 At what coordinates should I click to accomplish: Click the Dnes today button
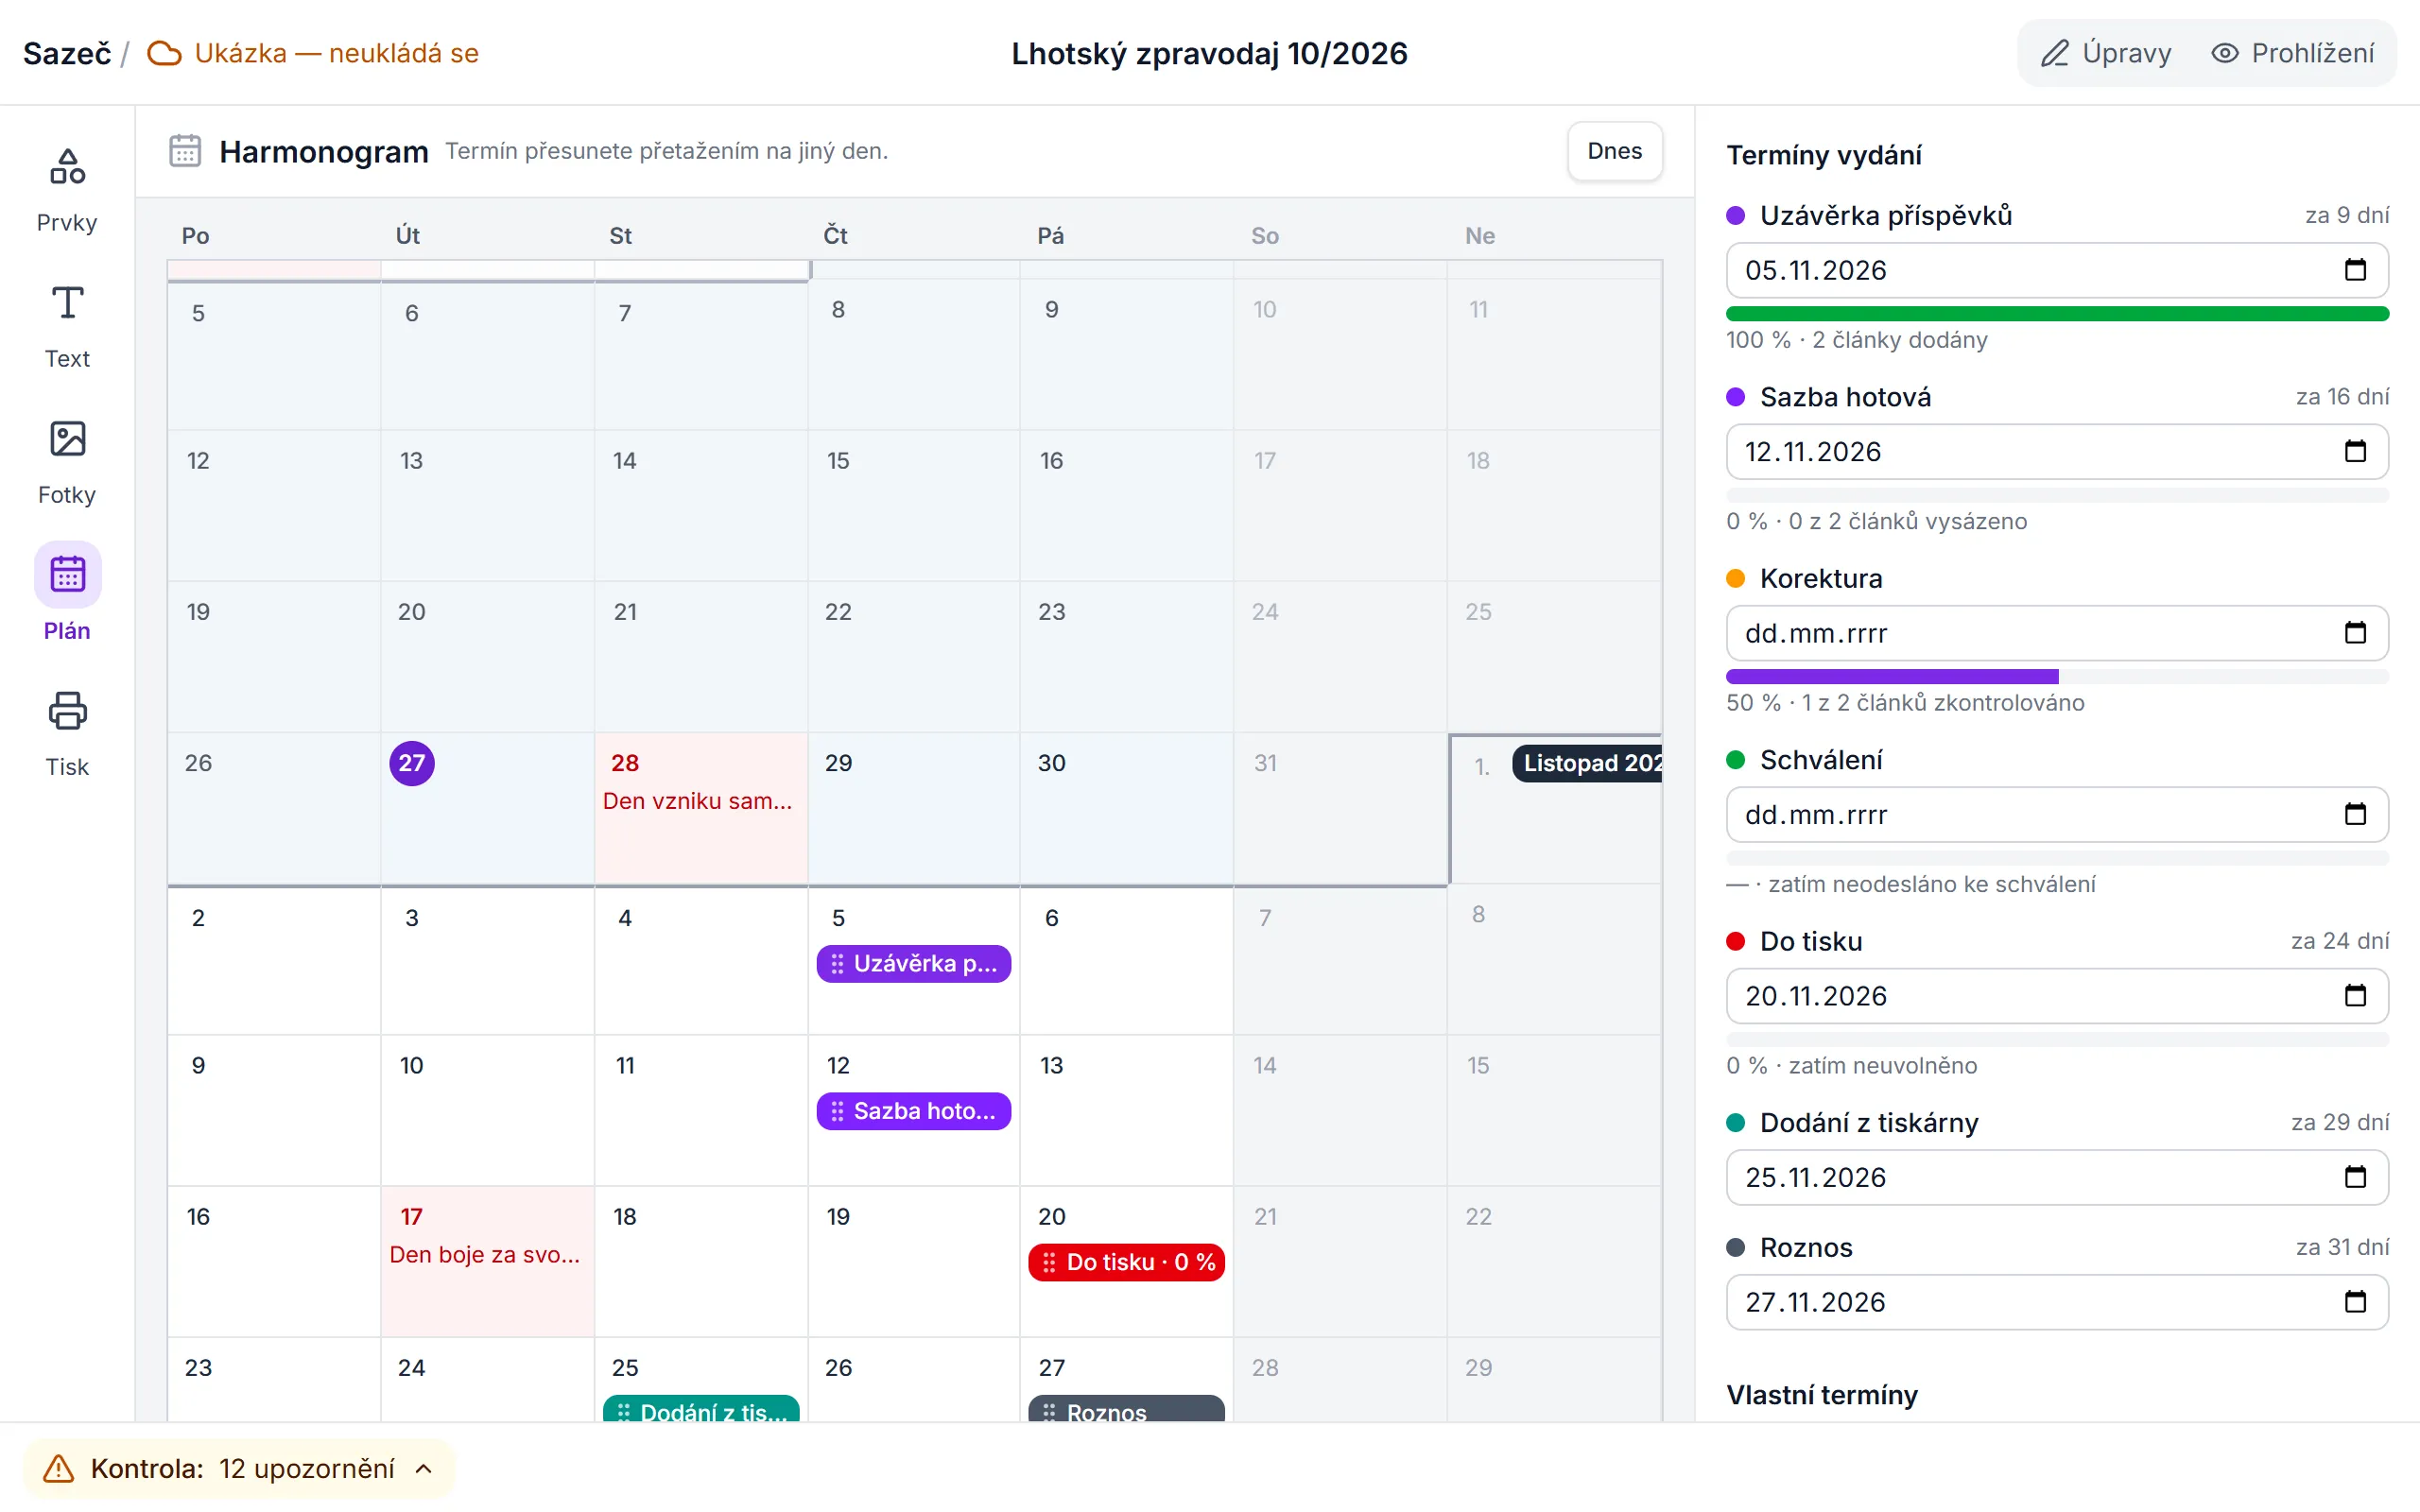[1614, 151]
